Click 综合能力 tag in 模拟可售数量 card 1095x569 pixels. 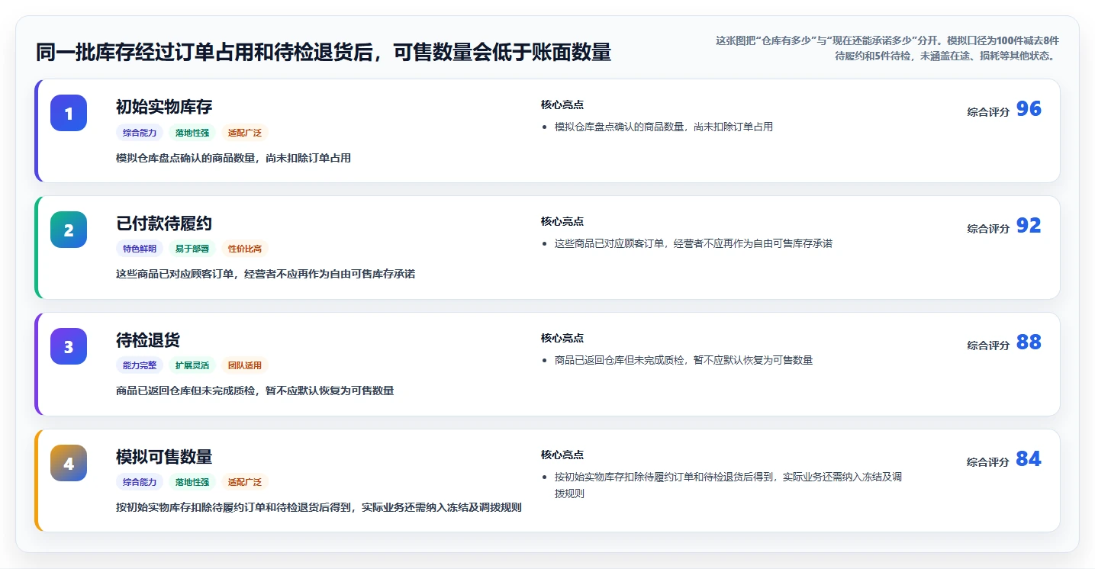point(140,482)
